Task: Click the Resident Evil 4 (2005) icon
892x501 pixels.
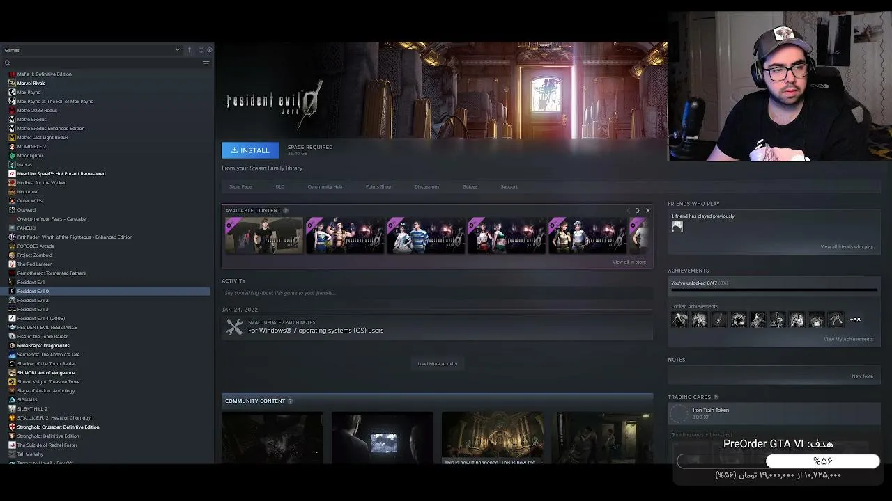Action: pos(12,318)
